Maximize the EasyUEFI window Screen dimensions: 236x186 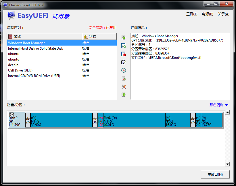[x=216, y=4]
